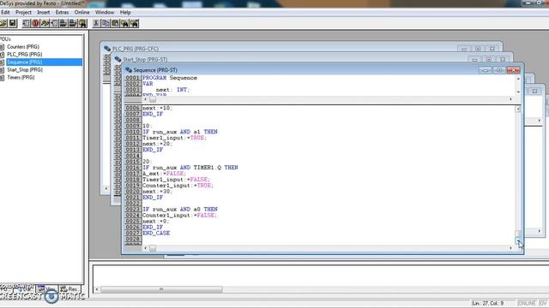Minimize the Sequence (PRG-ST) window
The width and height of the screenshot is (549, 308).
pyautogui.click(x=486, y=70)
